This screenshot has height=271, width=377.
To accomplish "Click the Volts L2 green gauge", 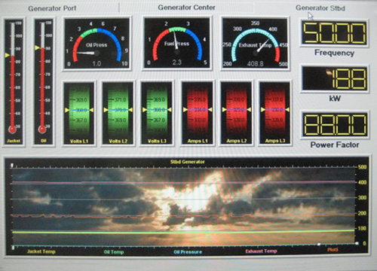I will (118, 113).
